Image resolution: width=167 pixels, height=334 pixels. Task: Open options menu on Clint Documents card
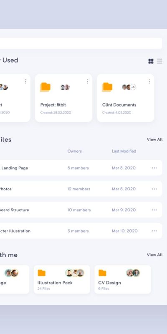pos(149,81)
